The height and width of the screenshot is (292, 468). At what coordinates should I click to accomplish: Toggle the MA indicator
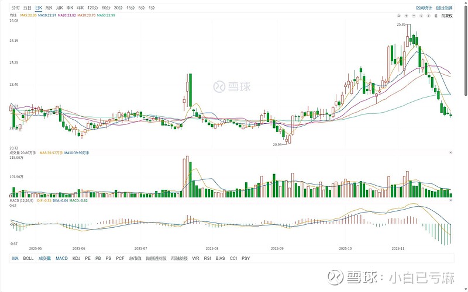pyautogui.click(x=15, y=258)
